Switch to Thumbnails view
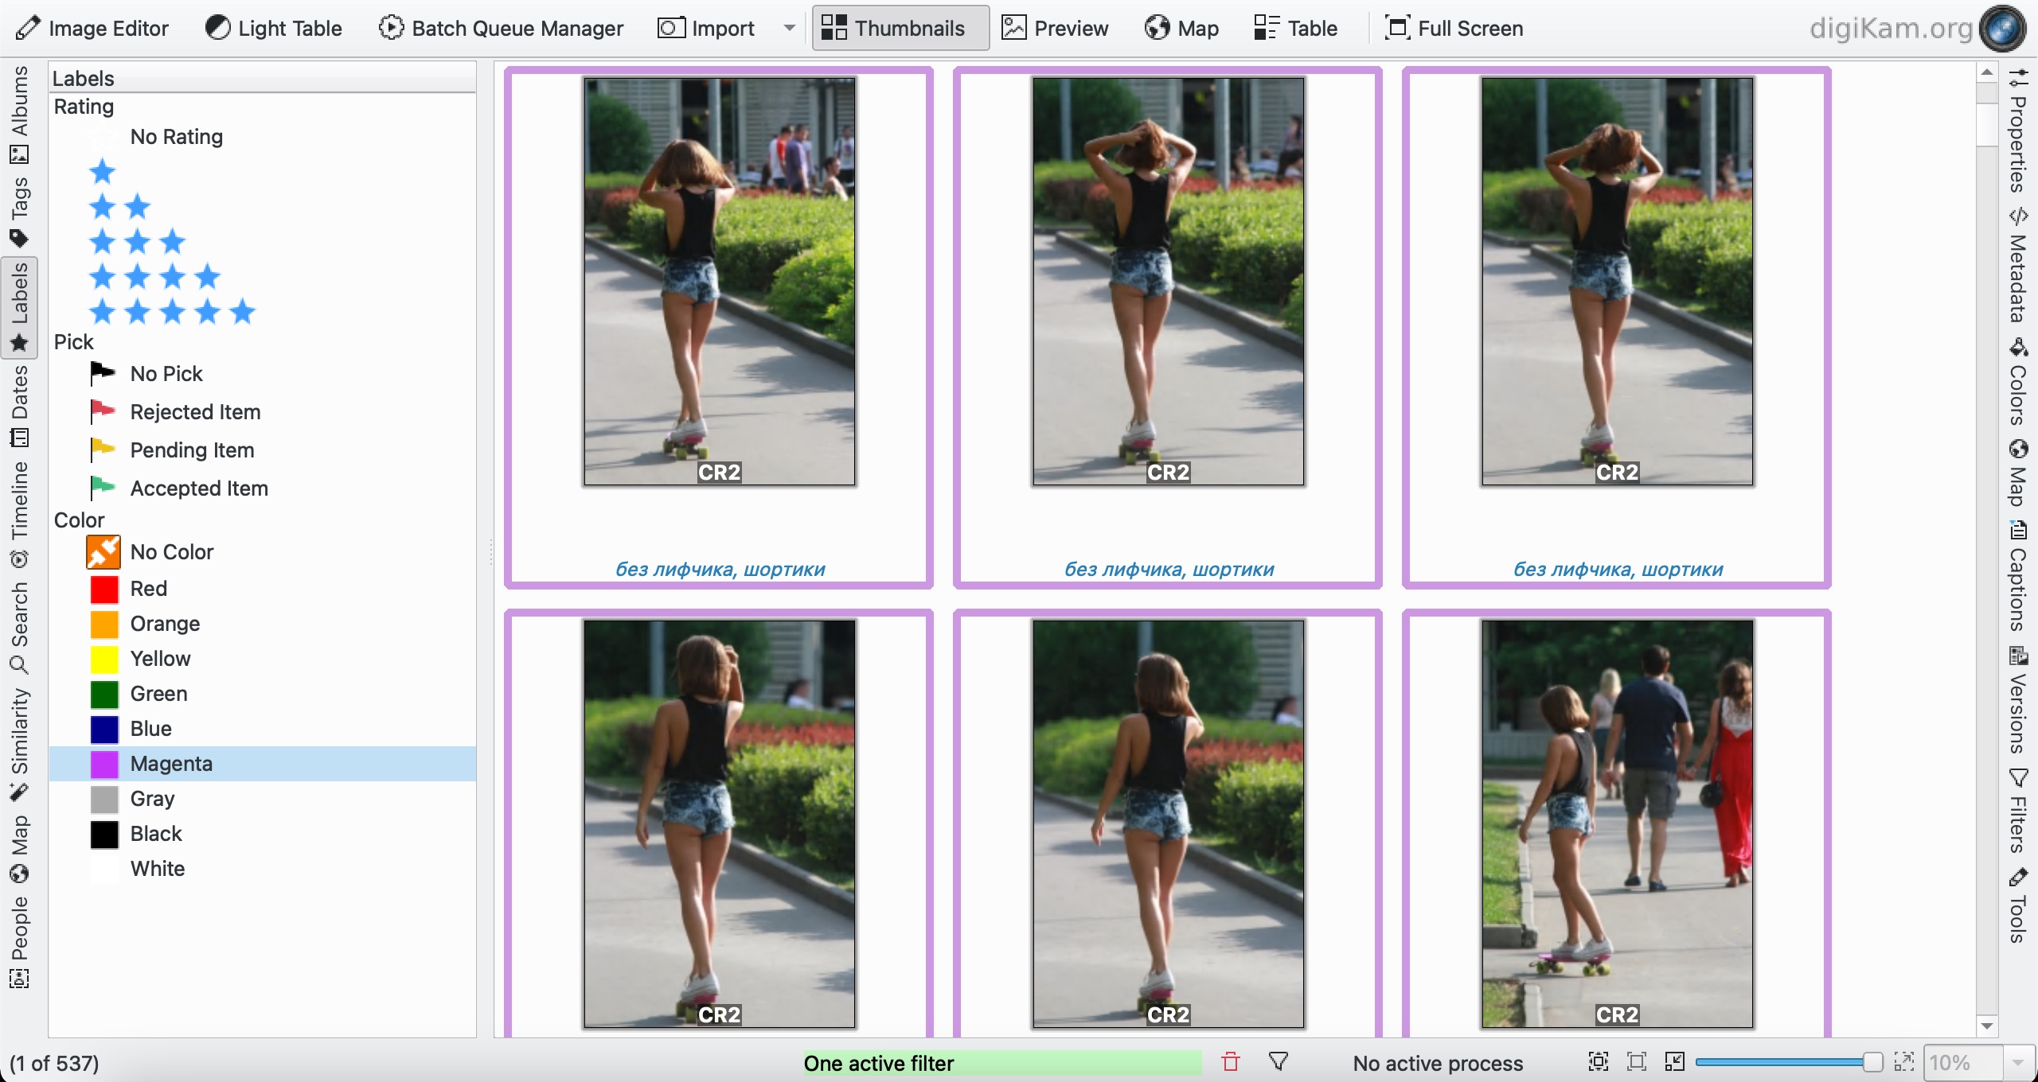2038x1082 pixels. coord(900,29)
